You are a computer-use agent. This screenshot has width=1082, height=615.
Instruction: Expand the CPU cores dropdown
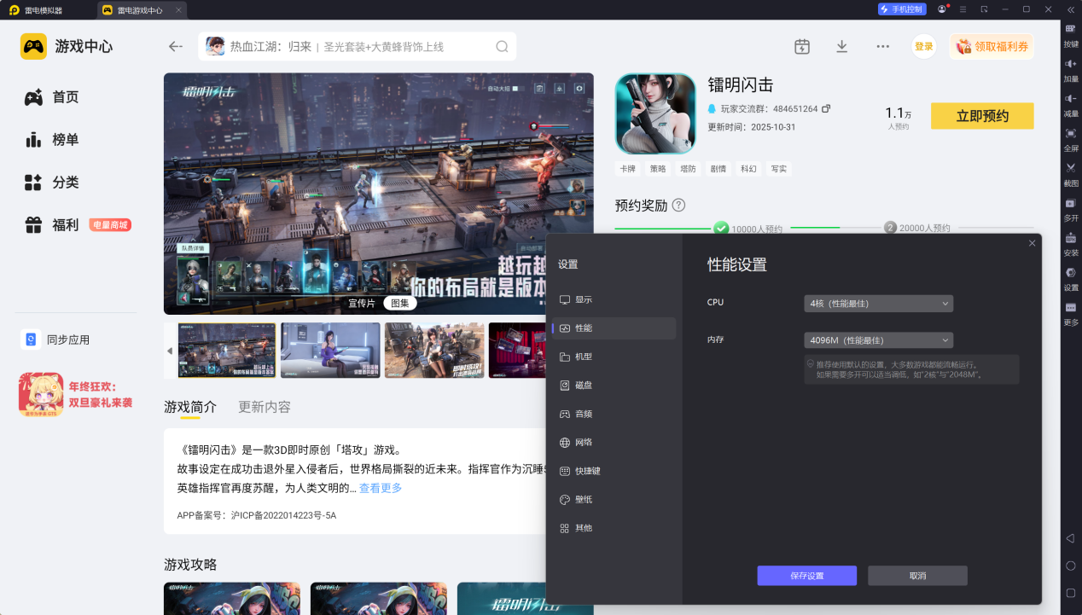[878, 303]
